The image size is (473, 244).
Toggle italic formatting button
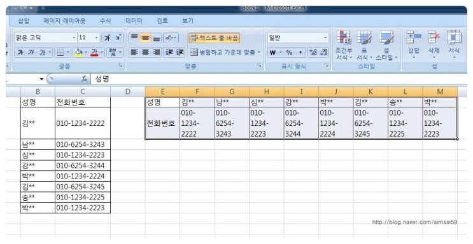tap(31, 52)
